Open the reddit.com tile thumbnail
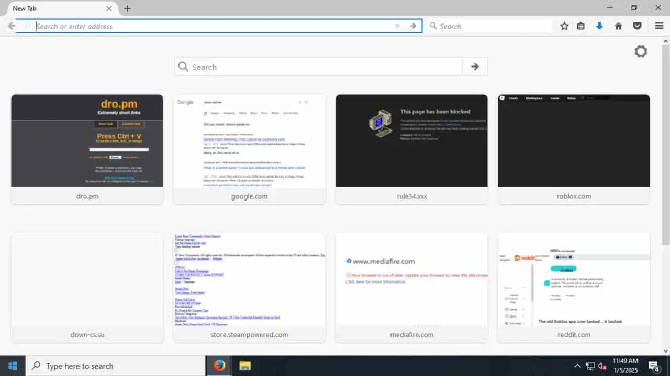Image resolution: width=670 pixels, height=376 pixels. 574,279
